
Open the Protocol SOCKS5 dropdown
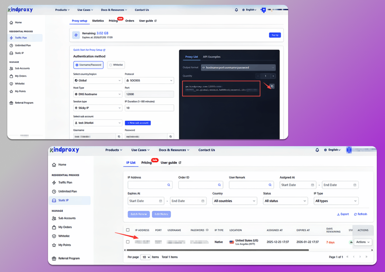pos(149,80)
